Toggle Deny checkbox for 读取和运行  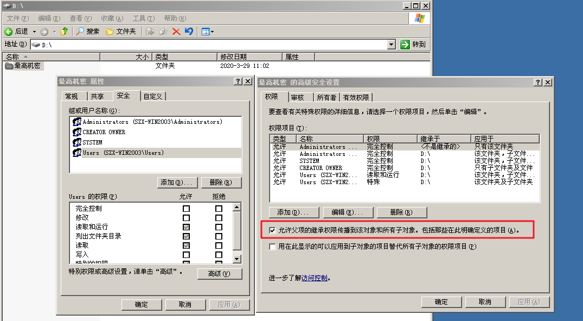coord(219,227)
